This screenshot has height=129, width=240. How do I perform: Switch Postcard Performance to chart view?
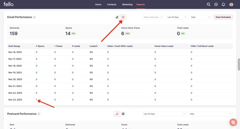pyautogui.click(x=117, y=114)
